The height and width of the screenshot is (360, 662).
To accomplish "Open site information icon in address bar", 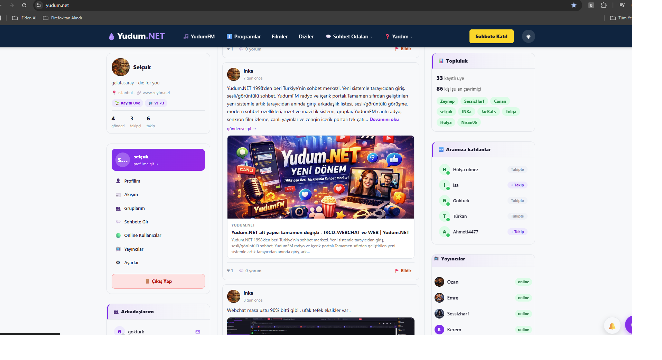I will [x=39, y=5].
